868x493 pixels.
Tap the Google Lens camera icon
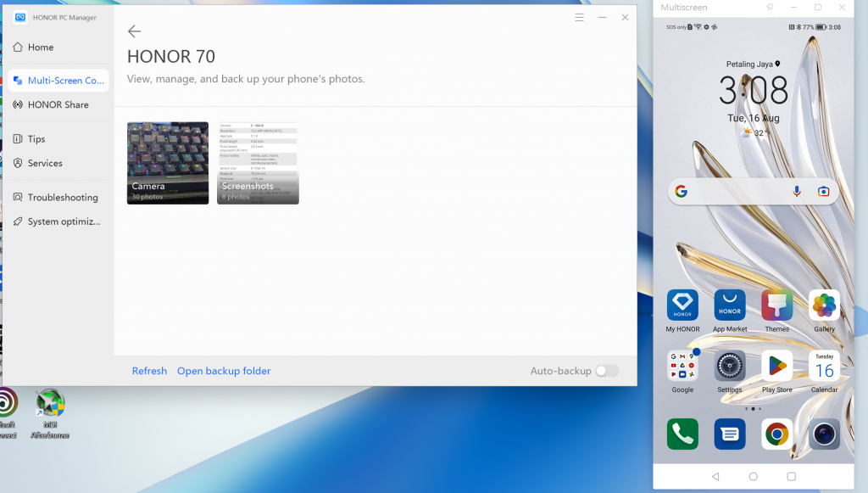pos(823,192)
